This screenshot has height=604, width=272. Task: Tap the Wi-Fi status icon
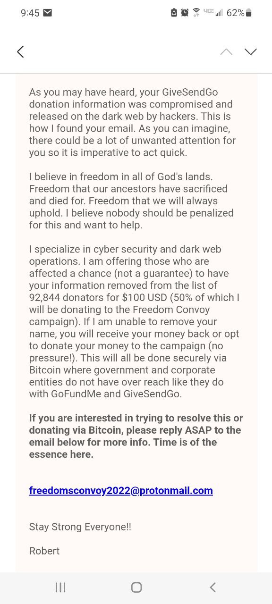click(x=196, y=13)
